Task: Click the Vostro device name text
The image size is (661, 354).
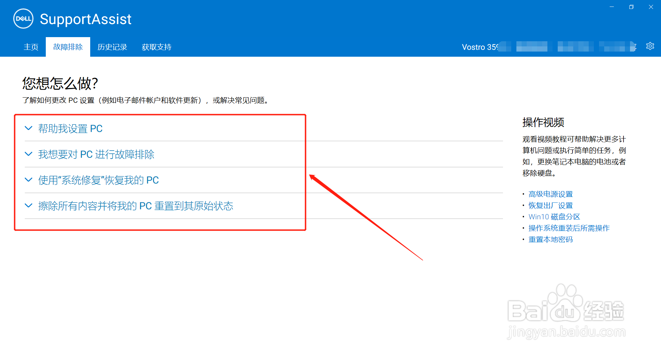Action: click(480, 47)
